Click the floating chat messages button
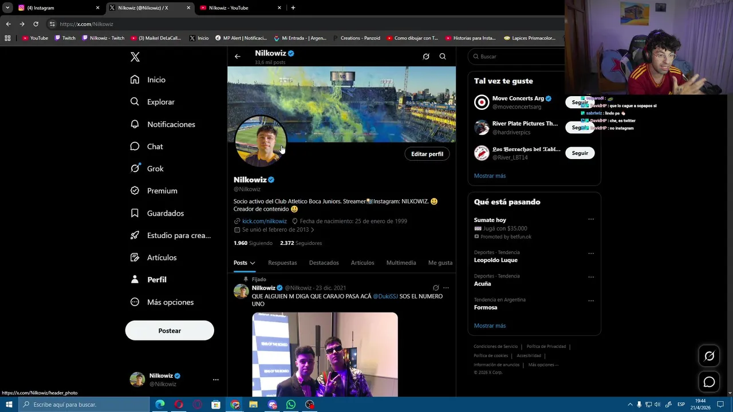The width and height of the screenshot is (733, 412). 709,382
